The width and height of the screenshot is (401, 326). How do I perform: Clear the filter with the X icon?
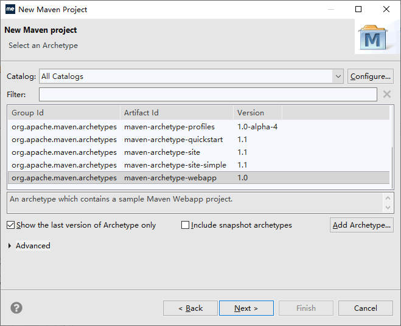pyautogui.click(x=386, y=94)
